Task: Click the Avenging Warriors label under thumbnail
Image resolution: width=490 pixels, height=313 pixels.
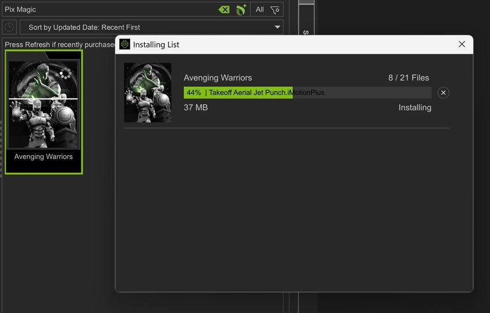Action: (x=44, y=156)
